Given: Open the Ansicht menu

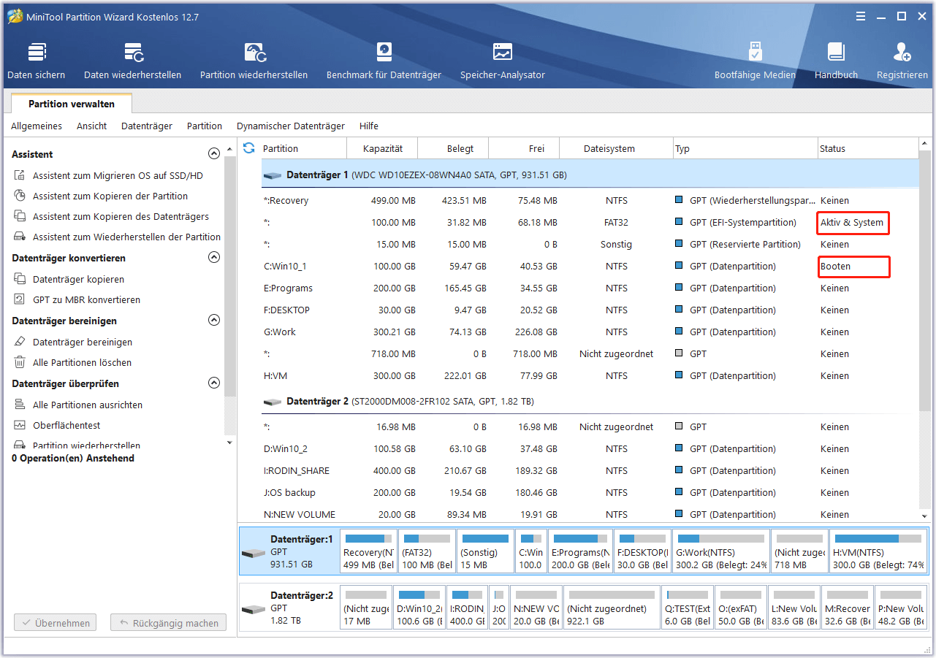Looking at the screenshot, I should click(x=92, y=126).
